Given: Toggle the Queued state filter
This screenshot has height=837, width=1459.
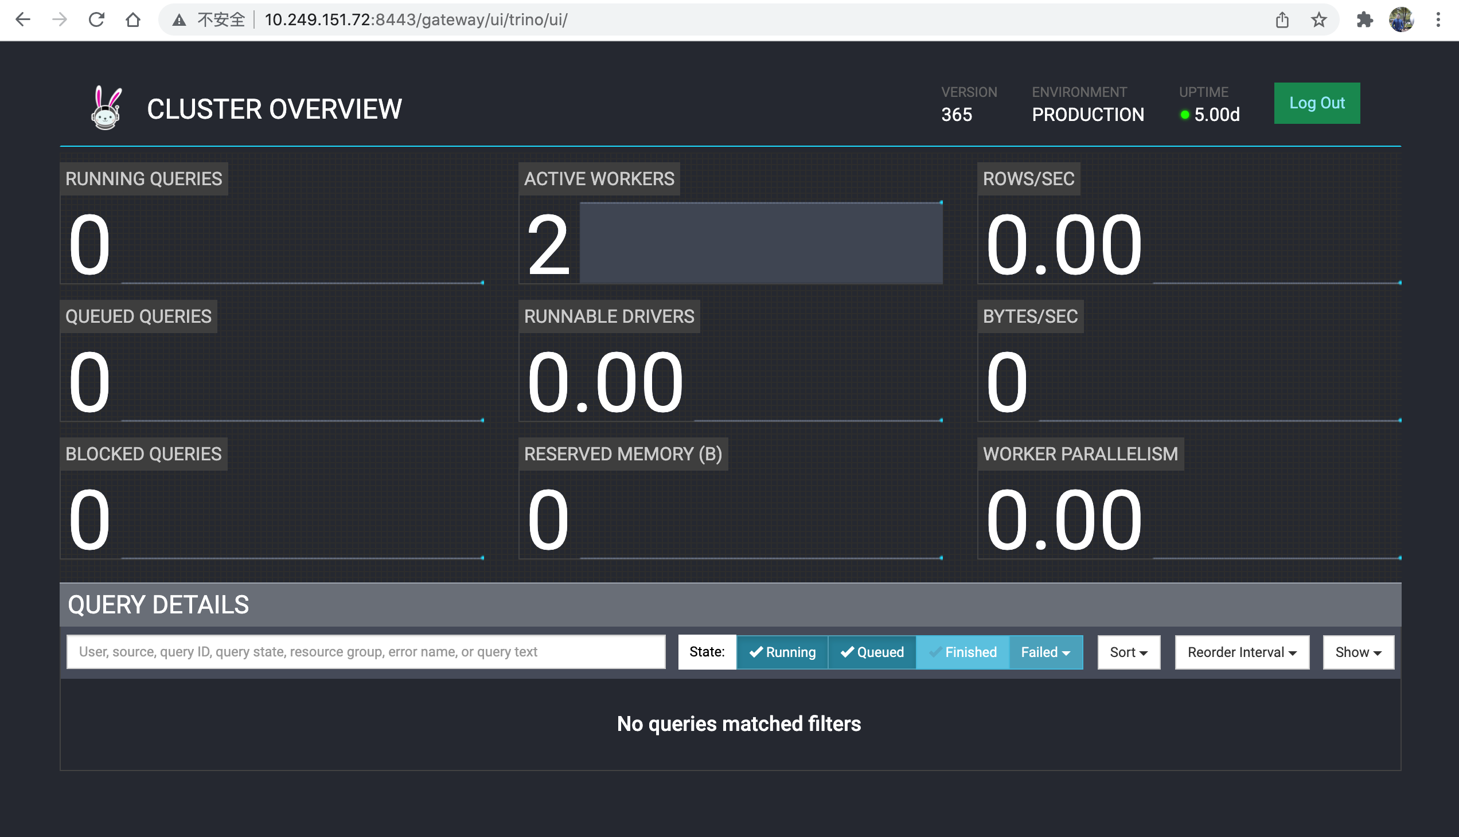Looking at the screenshot, I should [872, 652].
